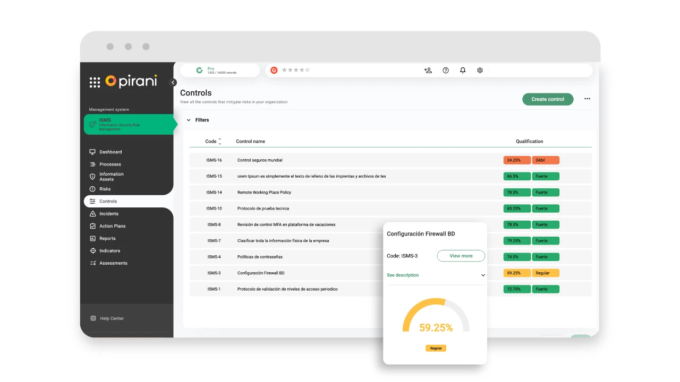
Task: Click the add user icon in top bar
Action: coord(428,70)
